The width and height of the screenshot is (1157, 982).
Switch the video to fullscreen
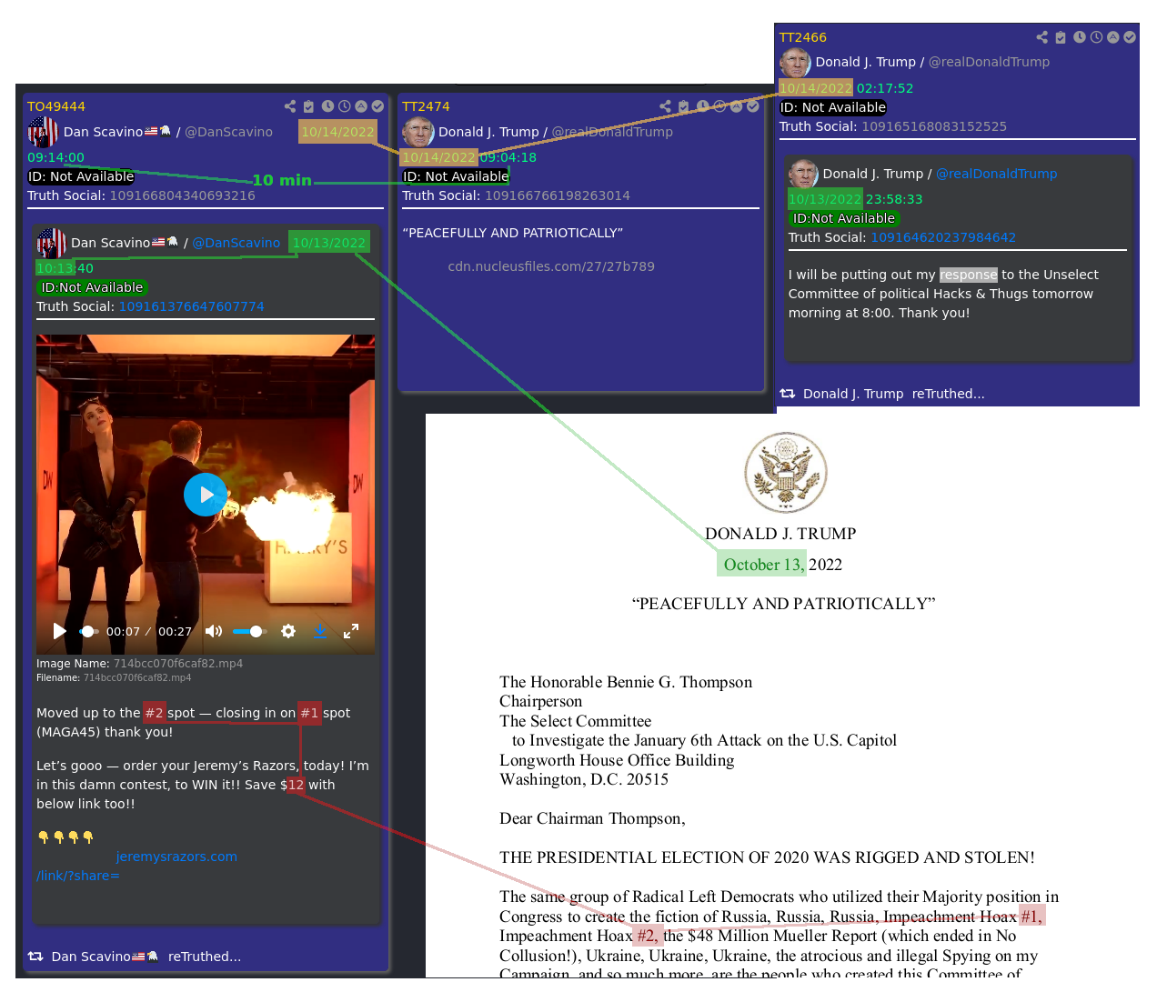(351, 631)
